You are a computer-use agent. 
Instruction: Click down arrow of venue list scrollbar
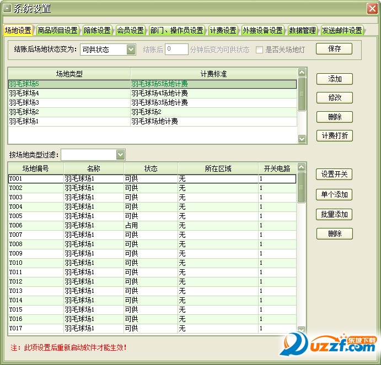tap(301, 330)
